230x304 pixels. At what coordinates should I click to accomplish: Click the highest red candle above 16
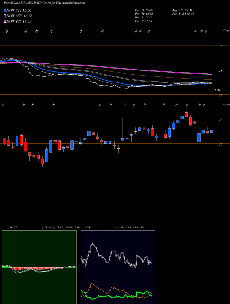pyautogui.click(x=186, y=114)
